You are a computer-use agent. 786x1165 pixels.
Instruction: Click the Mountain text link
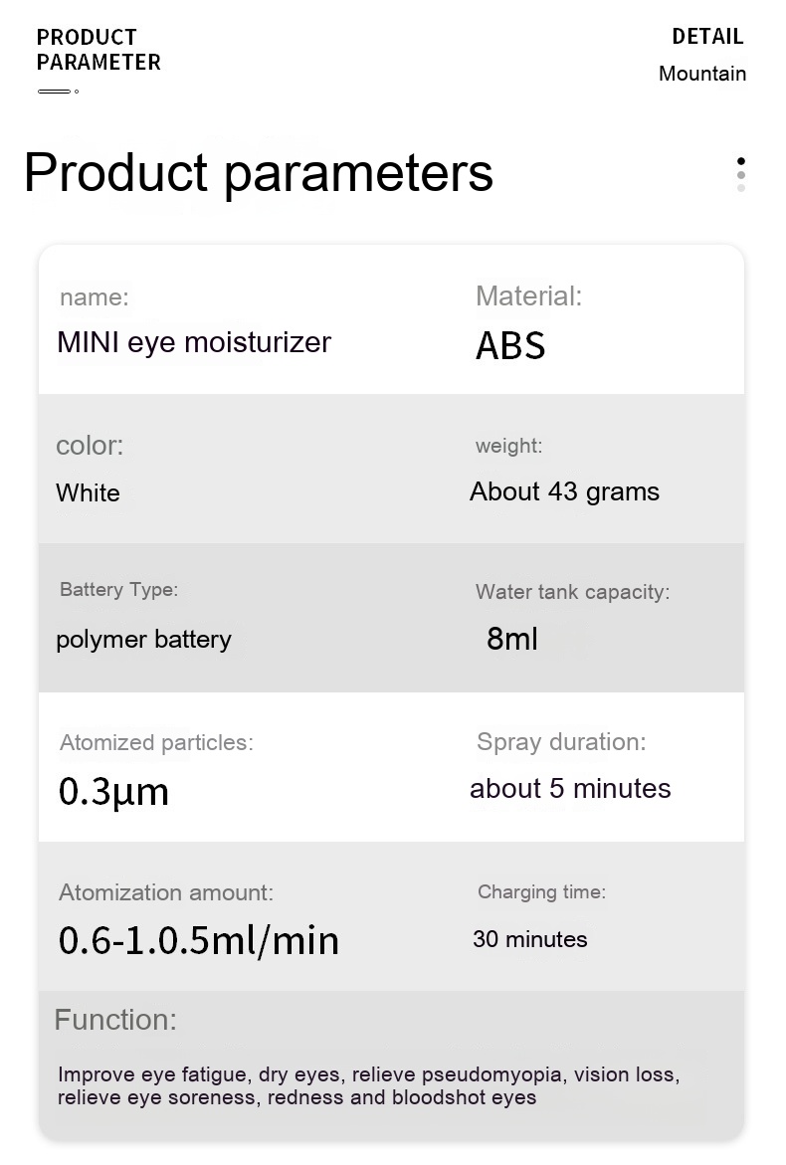click(x=701, y=74)
